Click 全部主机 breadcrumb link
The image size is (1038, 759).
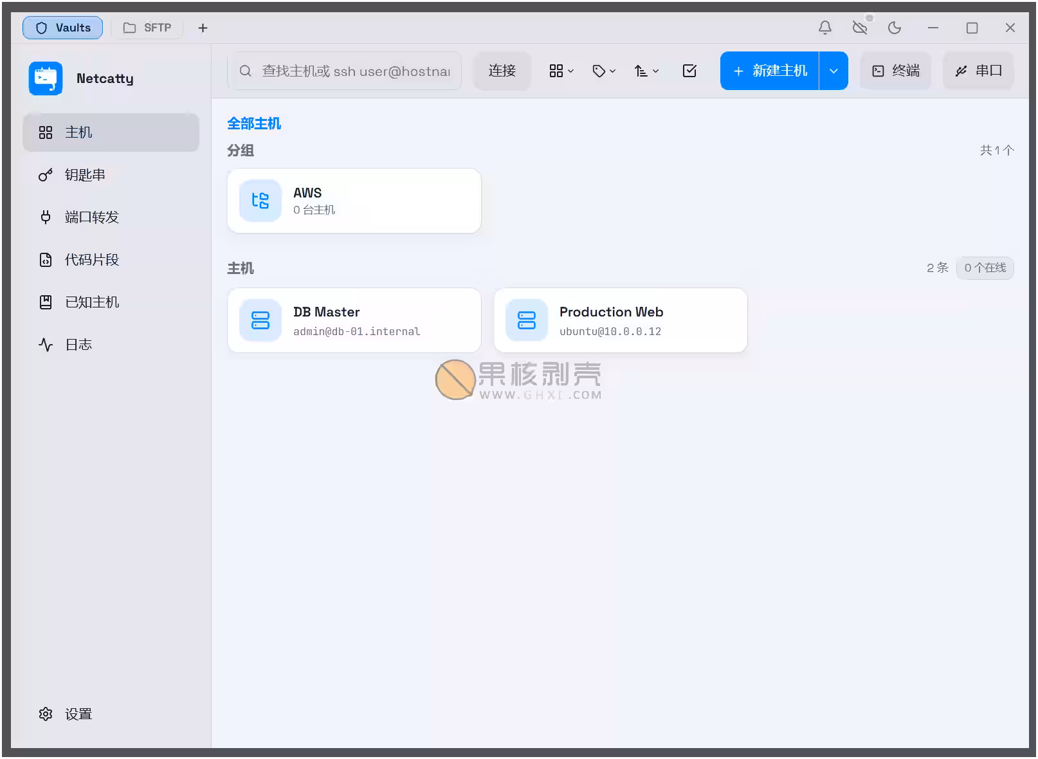(x=254, y=123)
